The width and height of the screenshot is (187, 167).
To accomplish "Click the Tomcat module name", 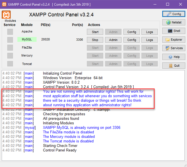I will tap(27, 64).
